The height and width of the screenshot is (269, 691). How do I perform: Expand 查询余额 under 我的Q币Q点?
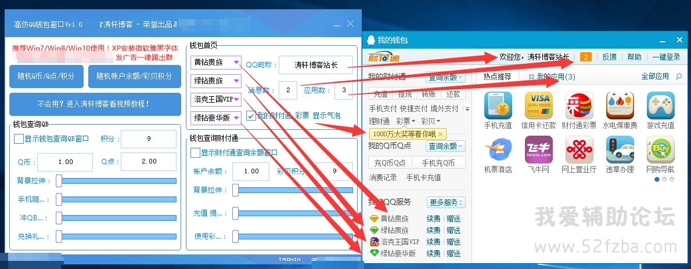pos(445,146)
